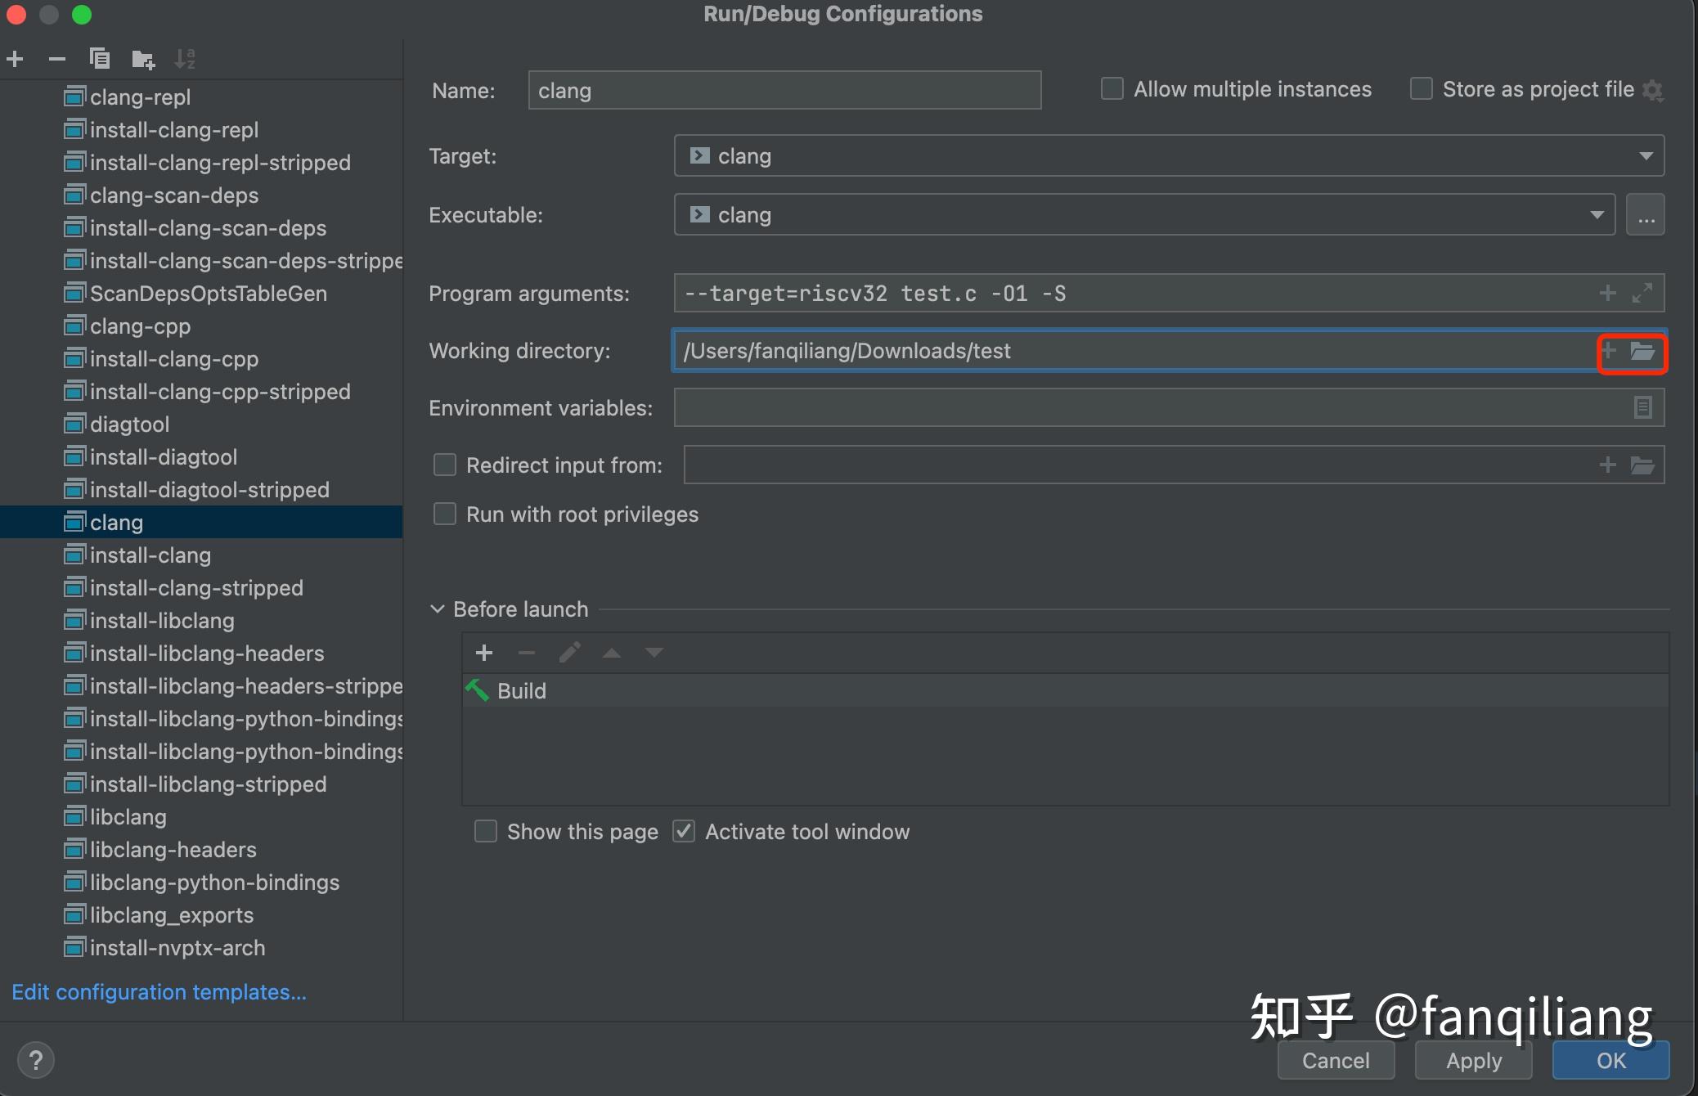Remove the selected configuration

click(x=56, y=59)
